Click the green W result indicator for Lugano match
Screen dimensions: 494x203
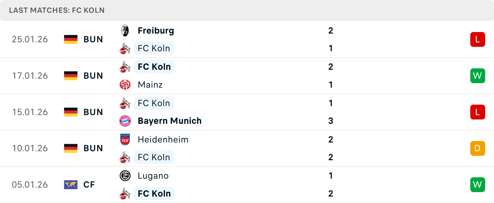tap(478, 185)
